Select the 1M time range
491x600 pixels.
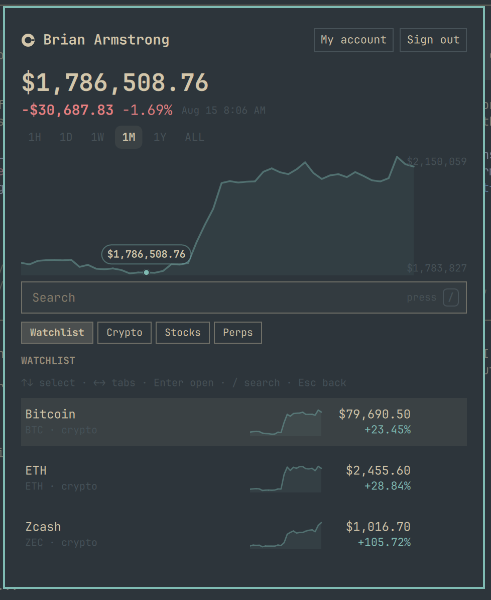(x=129, y=137)
